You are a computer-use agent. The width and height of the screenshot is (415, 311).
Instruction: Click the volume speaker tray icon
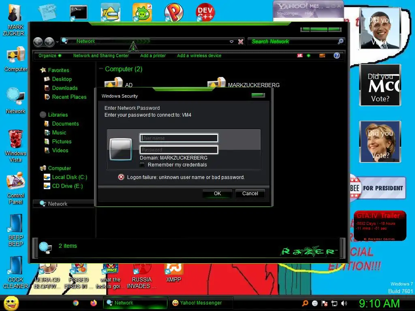point(344,303)
